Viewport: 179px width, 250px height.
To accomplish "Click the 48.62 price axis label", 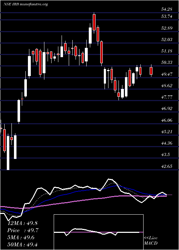I will (x=166, y=86).
